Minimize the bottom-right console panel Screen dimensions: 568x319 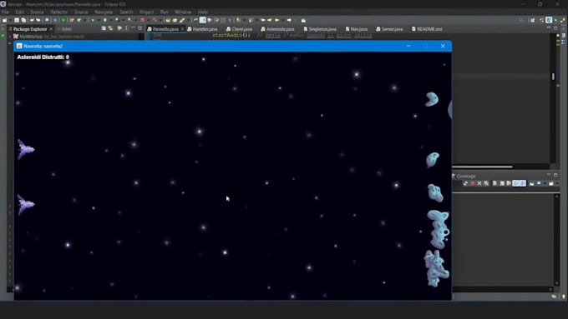pyautogui.click(x=549, y=175)
